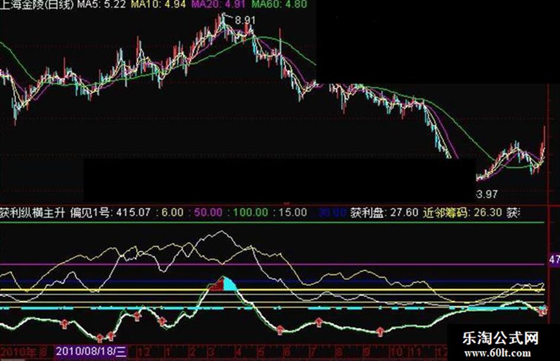This screenshot has width=560, height=361.
Task: Click month 4 on the time axis
Action: pyautogui.click(x=239, y=352)
